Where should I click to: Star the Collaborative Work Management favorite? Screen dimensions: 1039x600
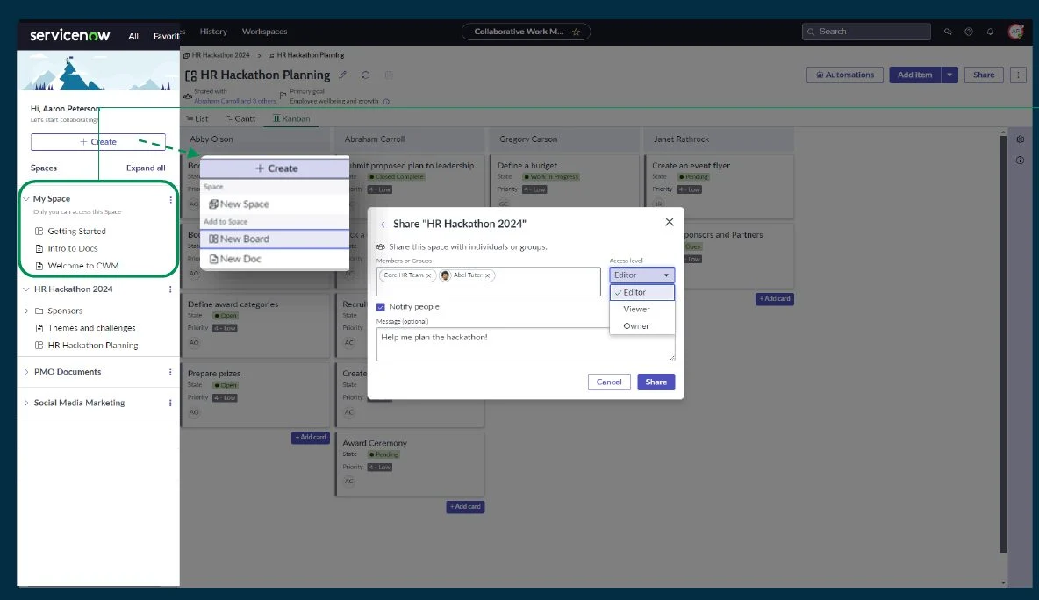click(x=576, y=32)
